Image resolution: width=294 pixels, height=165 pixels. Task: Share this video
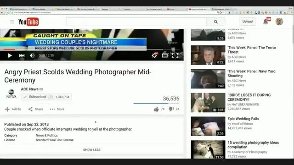click(x=36, y=109)
